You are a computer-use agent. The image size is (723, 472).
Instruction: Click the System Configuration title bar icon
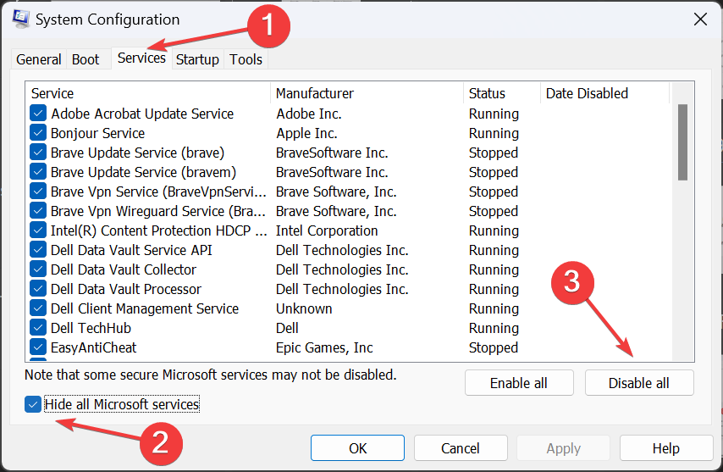[21, 19]
